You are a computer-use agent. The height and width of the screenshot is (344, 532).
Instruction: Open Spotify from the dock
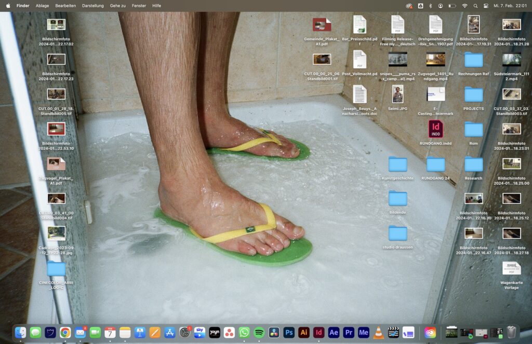click(x=259, y=333)
